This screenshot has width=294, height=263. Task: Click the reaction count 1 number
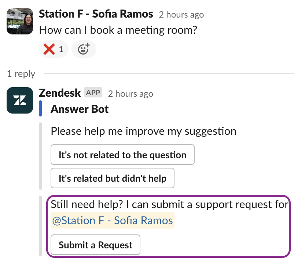61,49
